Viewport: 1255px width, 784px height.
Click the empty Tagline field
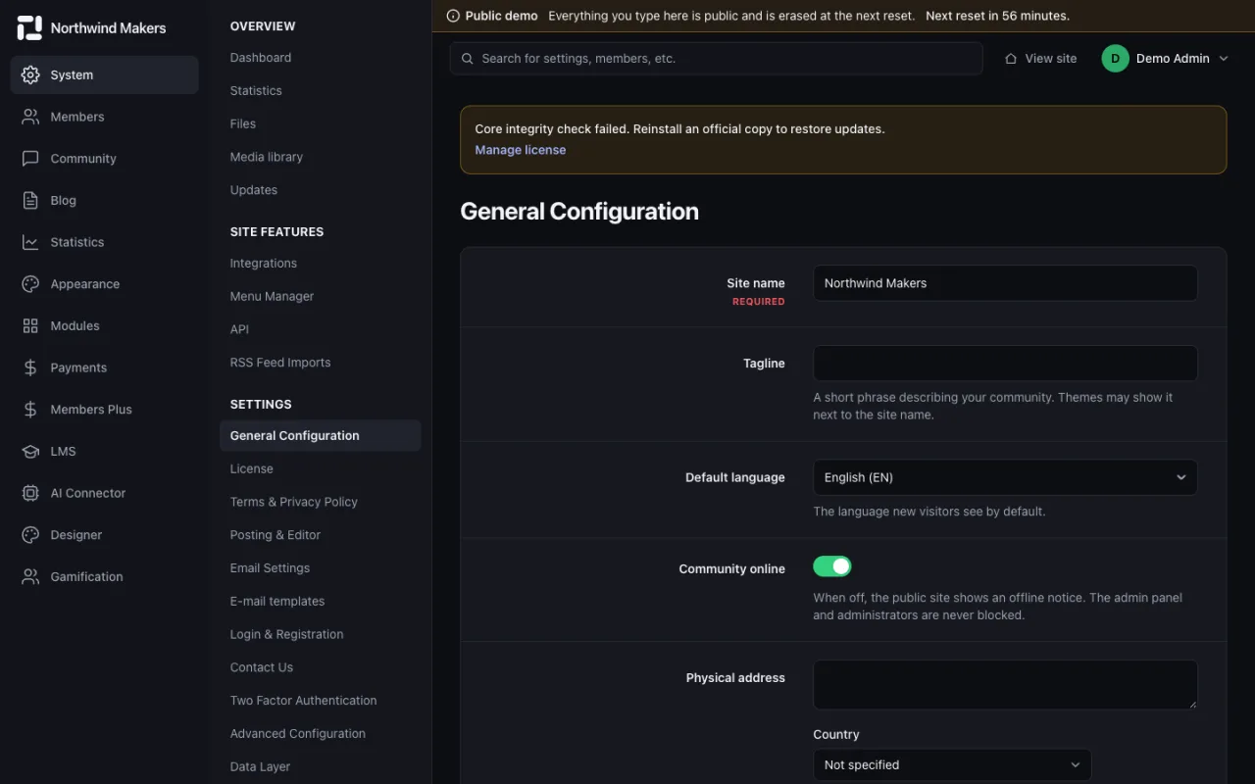click(1005, 364)
